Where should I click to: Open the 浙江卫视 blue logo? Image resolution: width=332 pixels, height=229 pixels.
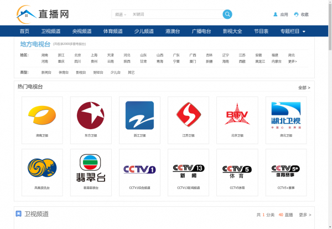tap(140, 115)
